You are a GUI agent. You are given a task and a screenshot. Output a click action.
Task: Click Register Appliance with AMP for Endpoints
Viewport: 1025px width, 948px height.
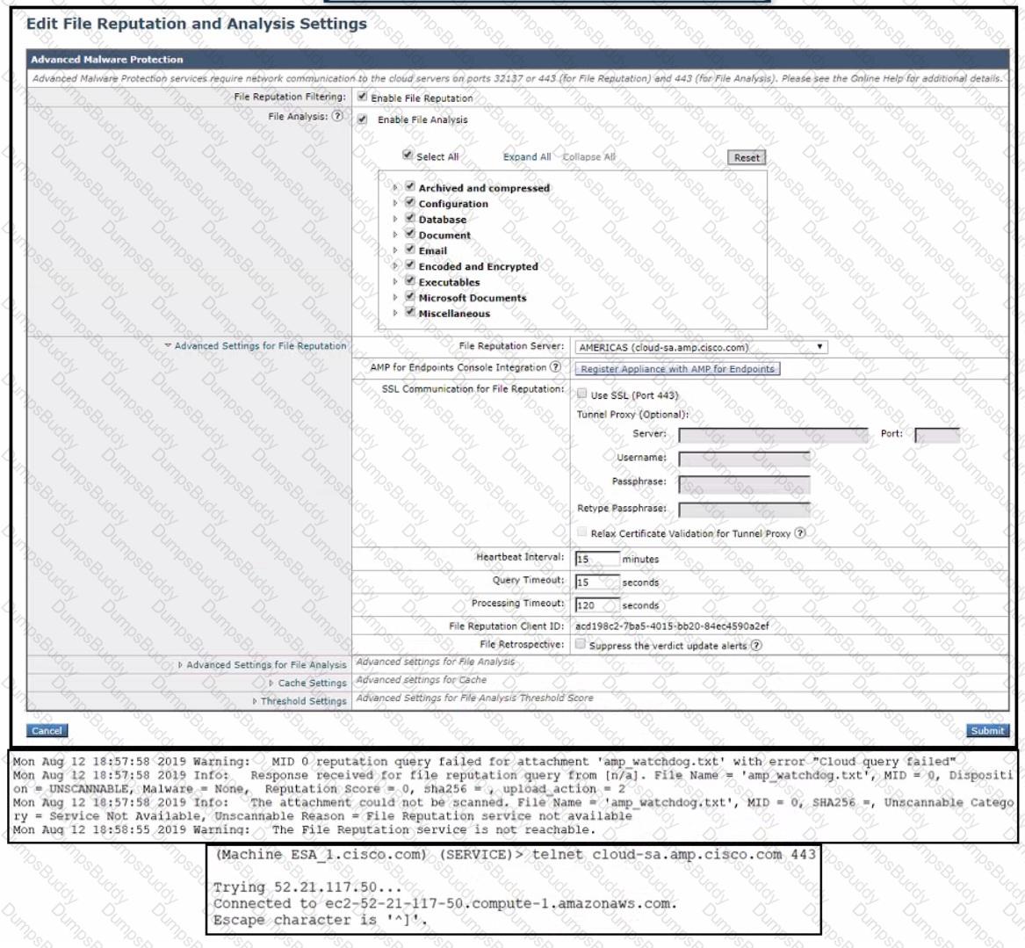tap(677, 369)
